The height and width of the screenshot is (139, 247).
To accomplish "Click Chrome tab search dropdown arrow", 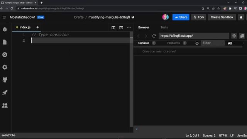I will click(228, 3).
